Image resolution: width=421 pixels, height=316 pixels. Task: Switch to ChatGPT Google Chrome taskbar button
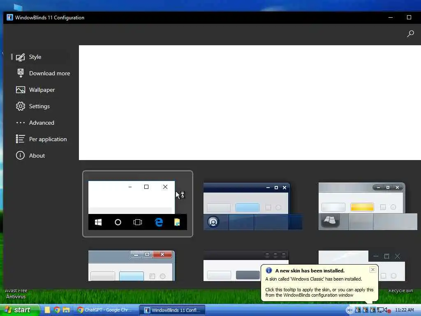(106, 310)
